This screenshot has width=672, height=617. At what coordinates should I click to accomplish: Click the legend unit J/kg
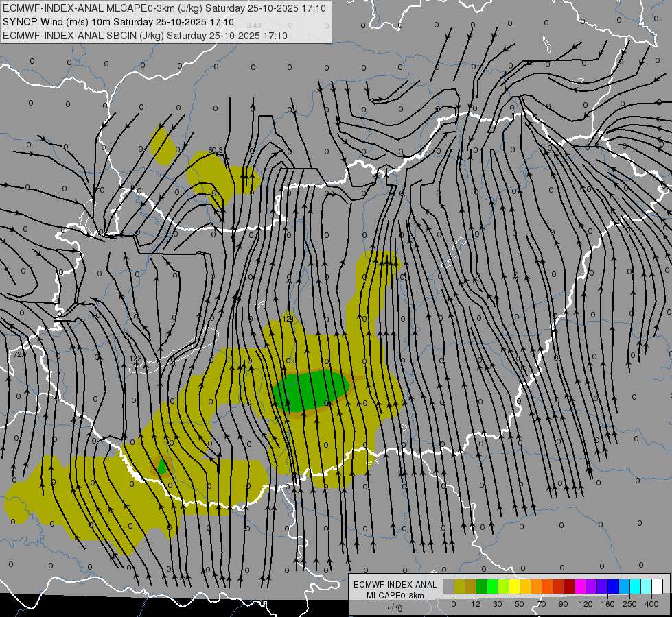[x=395, y=607]
